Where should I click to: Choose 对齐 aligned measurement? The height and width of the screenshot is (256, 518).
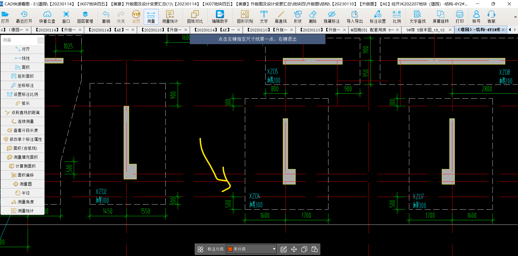(23, 49)
